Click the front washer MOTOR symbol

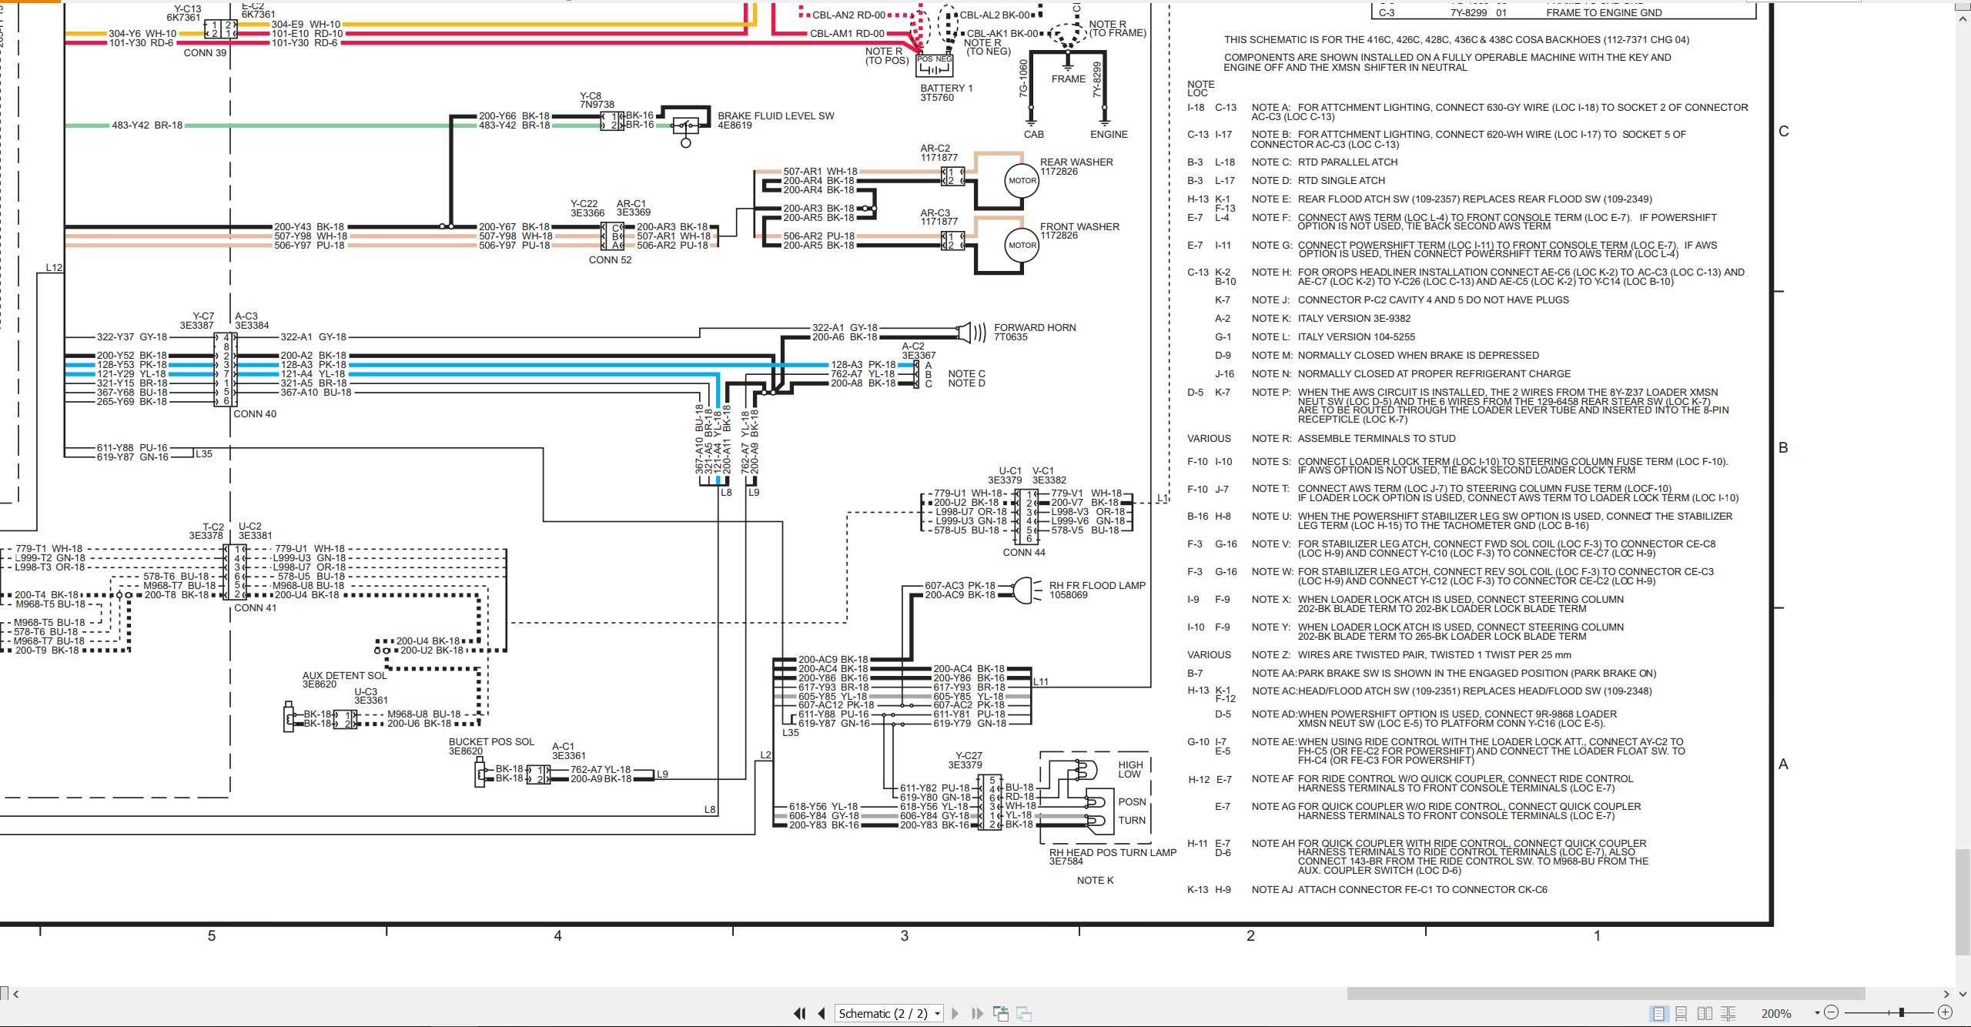point(1022,245)
